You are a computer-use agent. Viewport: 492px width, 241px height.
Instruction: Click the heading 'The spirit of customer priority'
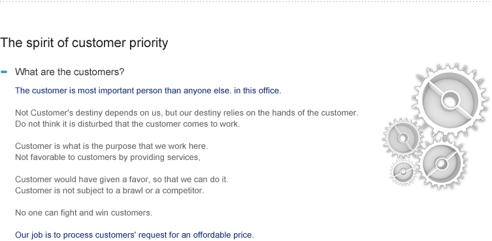(x=84, y=42)
